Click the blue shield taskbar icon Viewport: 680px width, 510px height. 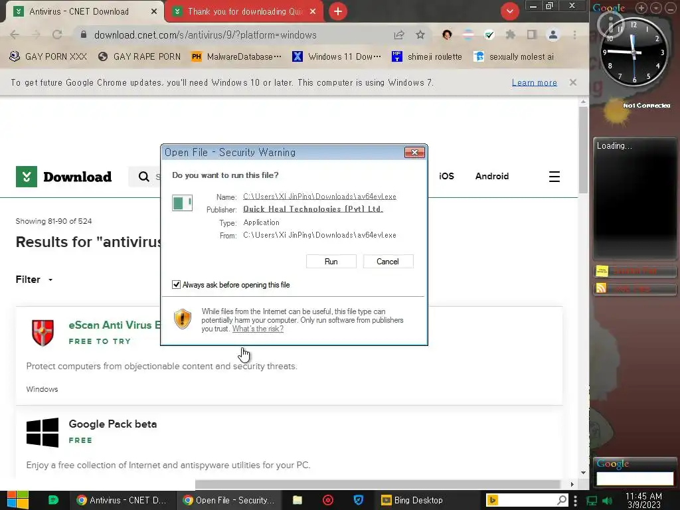point(358,500)
